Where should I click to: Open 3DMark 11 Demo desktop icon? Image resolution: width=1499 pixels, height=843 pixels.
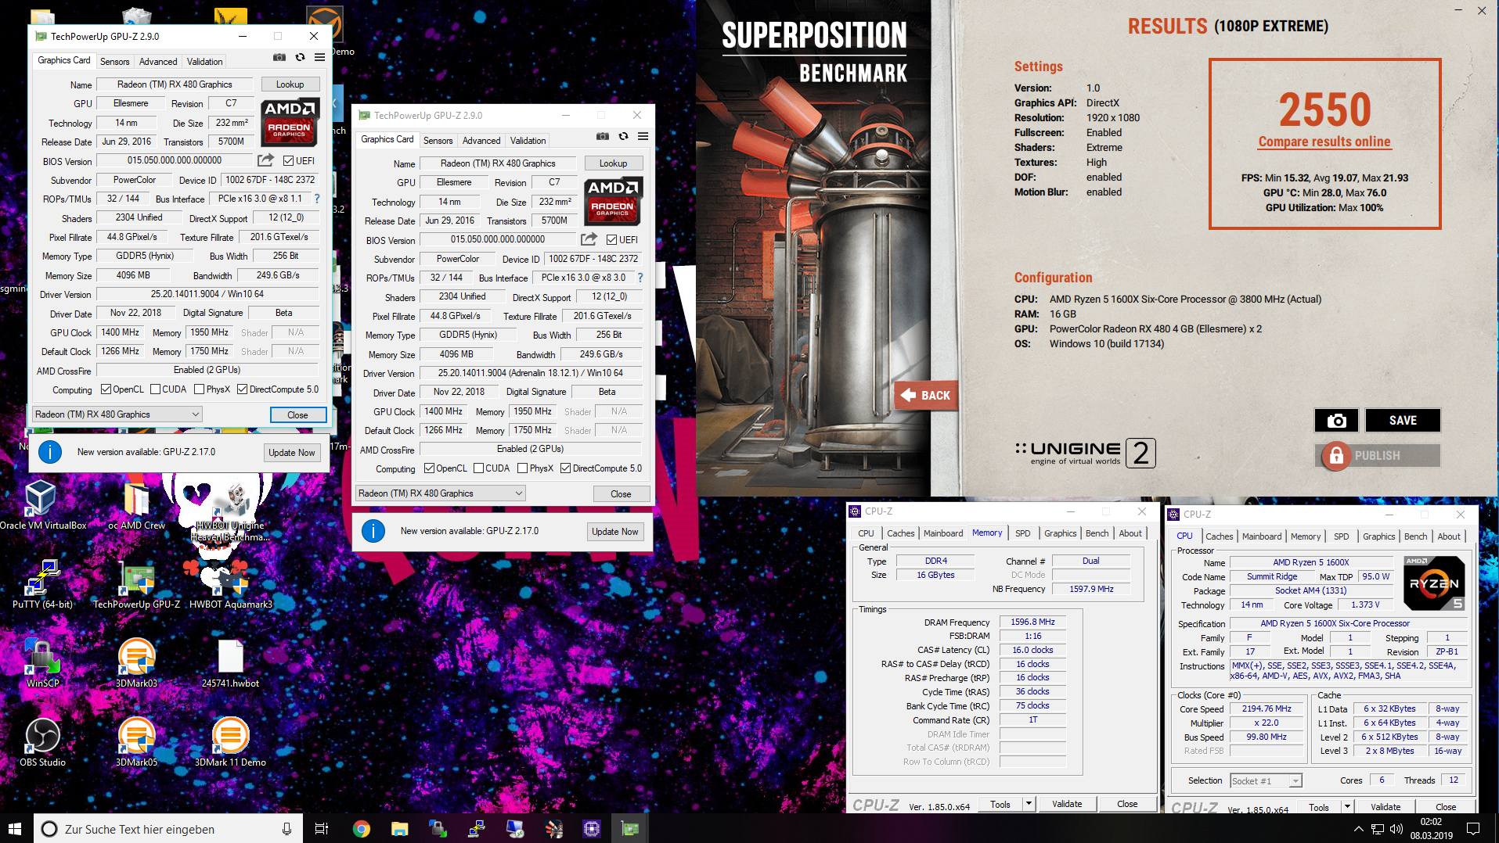click(230, 742)
